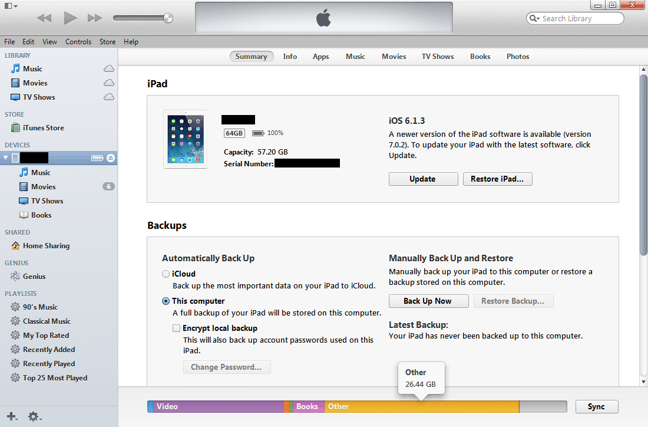Enable Encrypt local backup checkbox
Viewport: 648px width, 427px height.
(177, 328)
